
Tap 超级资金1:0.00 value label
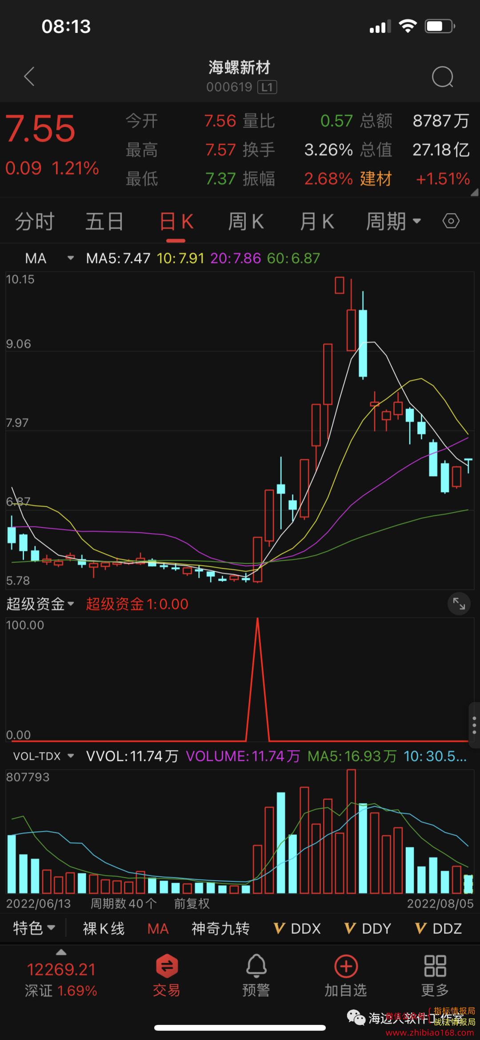137,604
